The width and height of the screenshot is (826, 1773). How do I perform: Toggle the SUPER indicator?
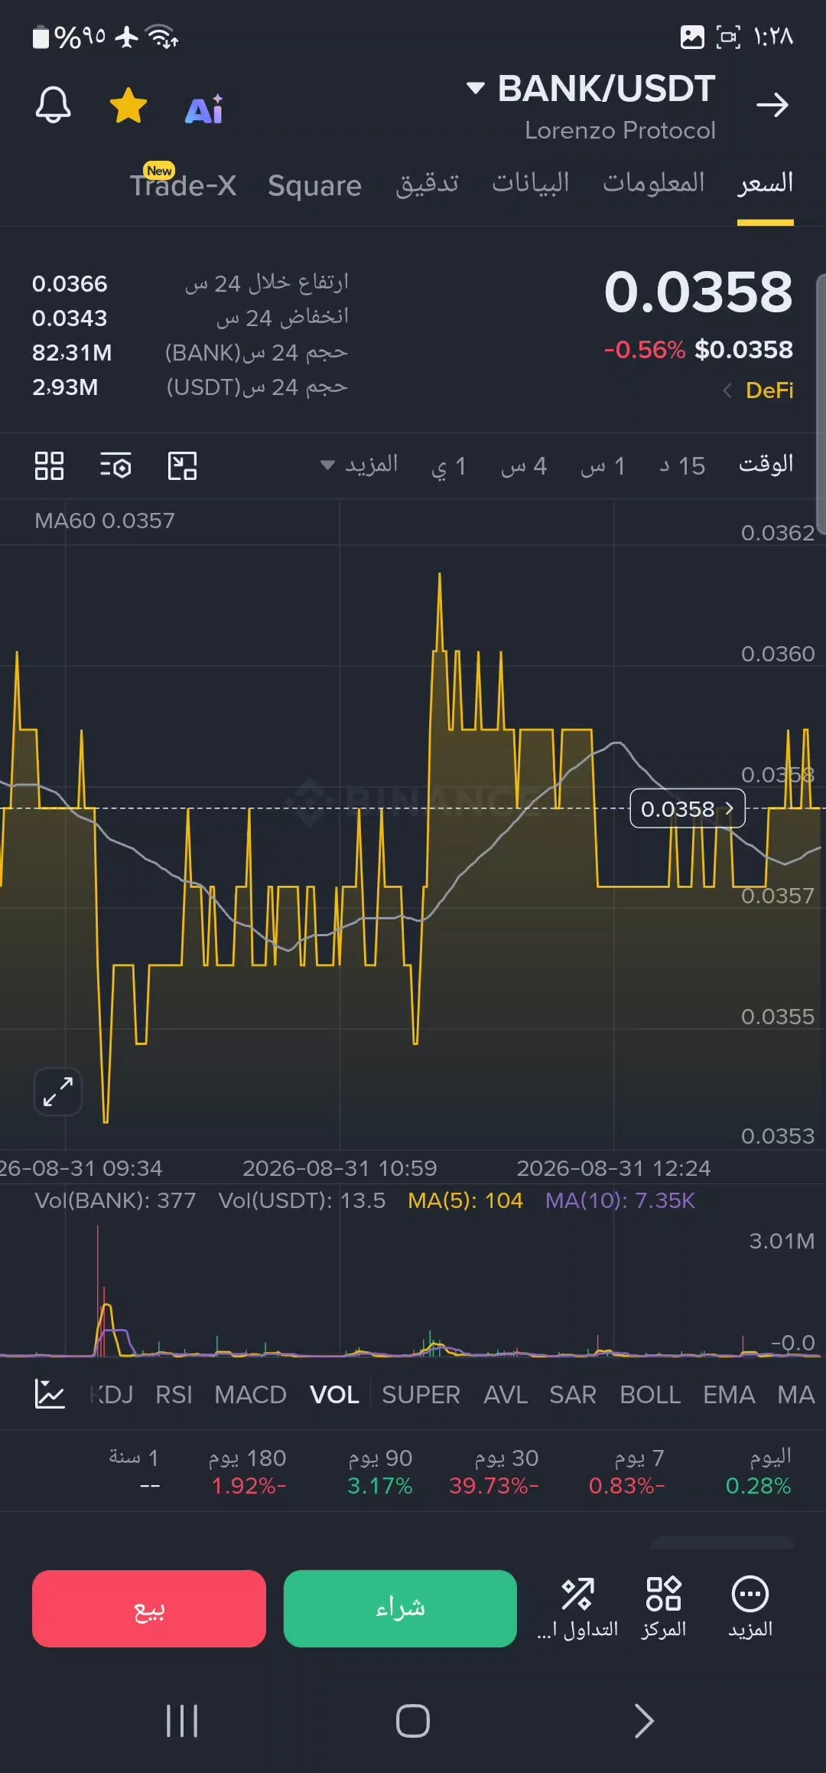[x=421, y=1395]
